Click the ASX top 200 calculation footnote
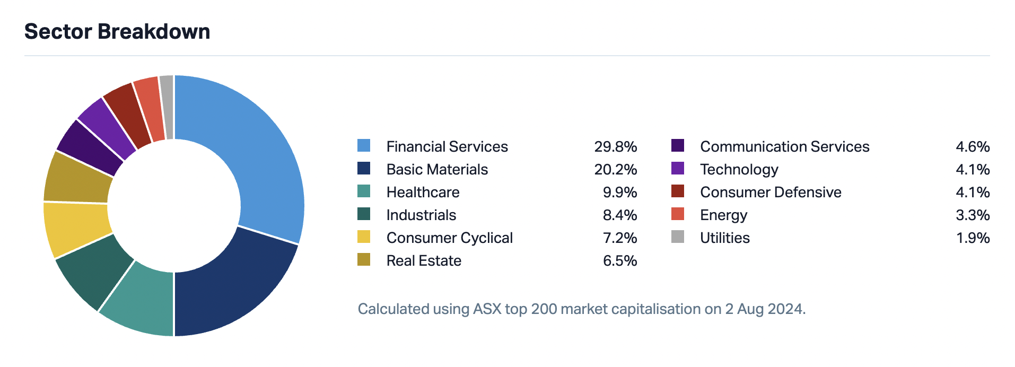 tap(581, 309)
